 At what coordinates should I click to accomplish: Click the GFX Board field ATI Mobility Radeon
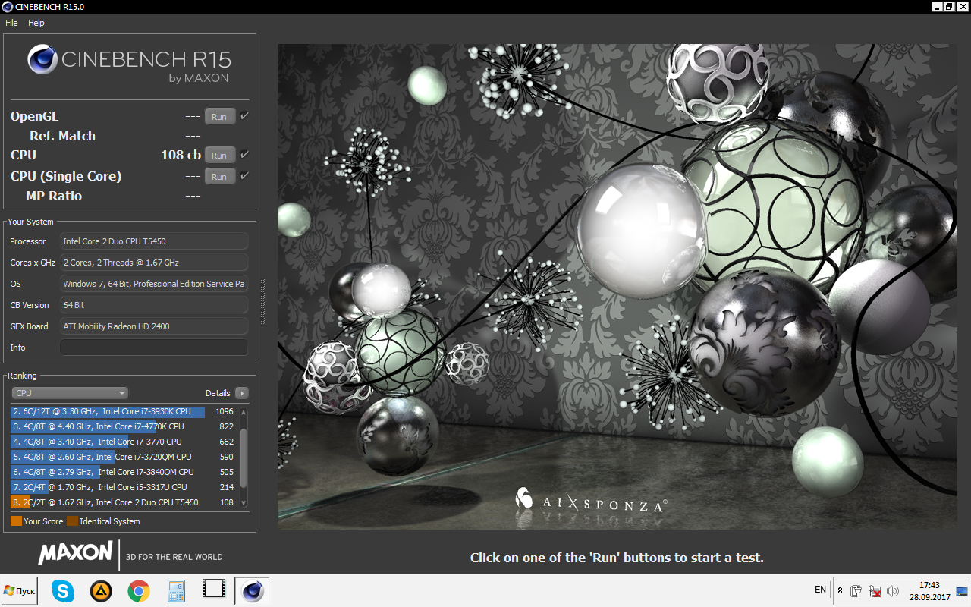click(x=154, y=326)
